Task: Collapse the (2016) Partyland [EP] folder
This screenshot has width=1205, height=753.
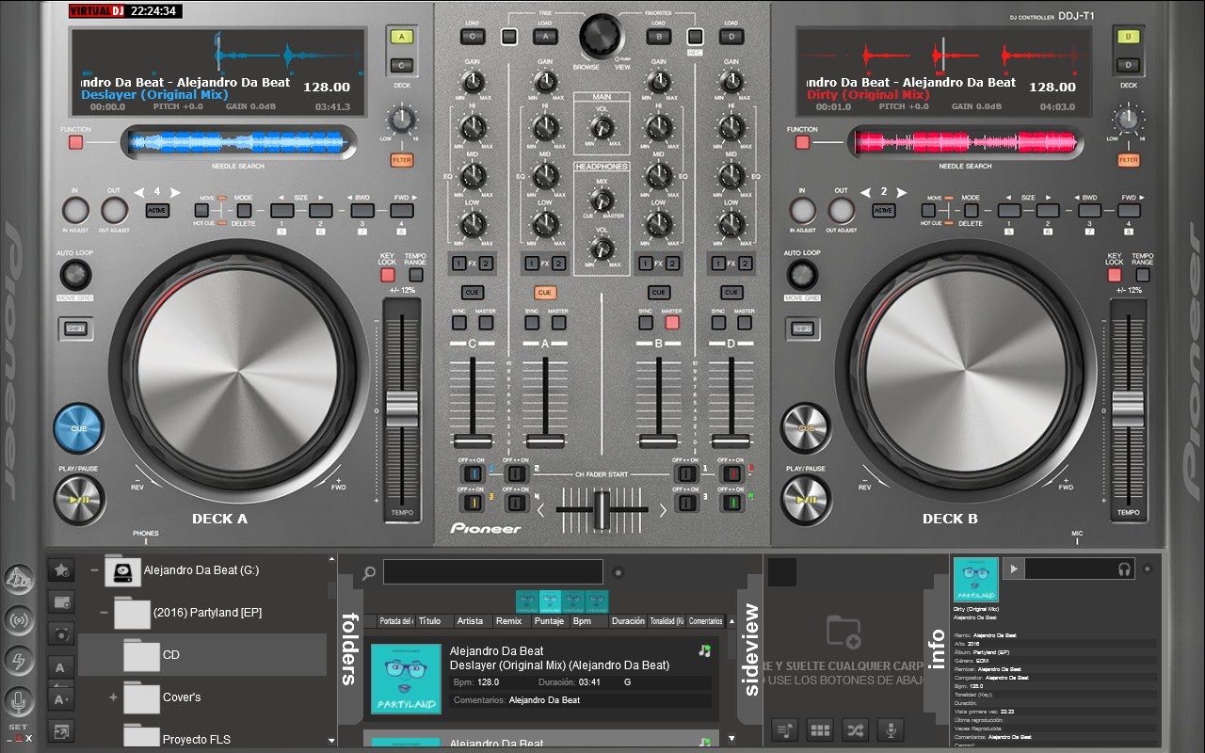Action: [x=104, y=612]
